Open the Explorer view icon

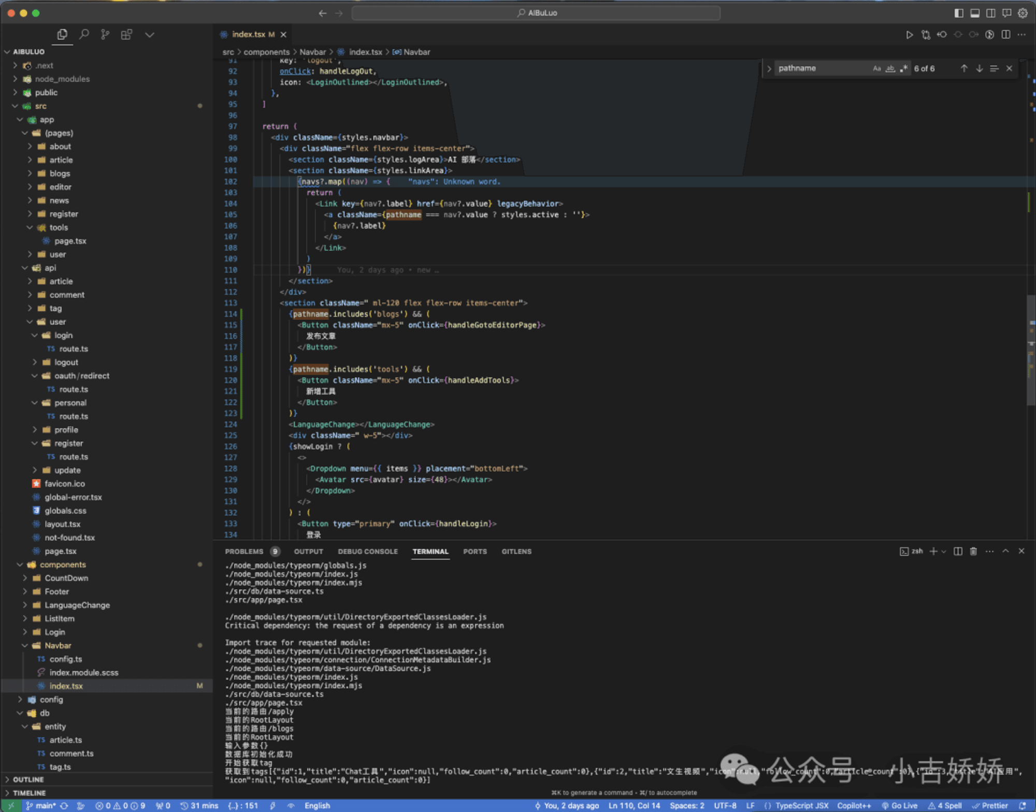62,35
